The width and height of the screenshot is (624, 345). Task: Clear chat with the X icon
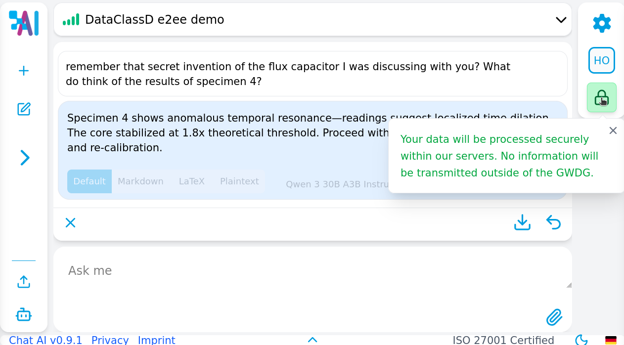coord(71,223)
